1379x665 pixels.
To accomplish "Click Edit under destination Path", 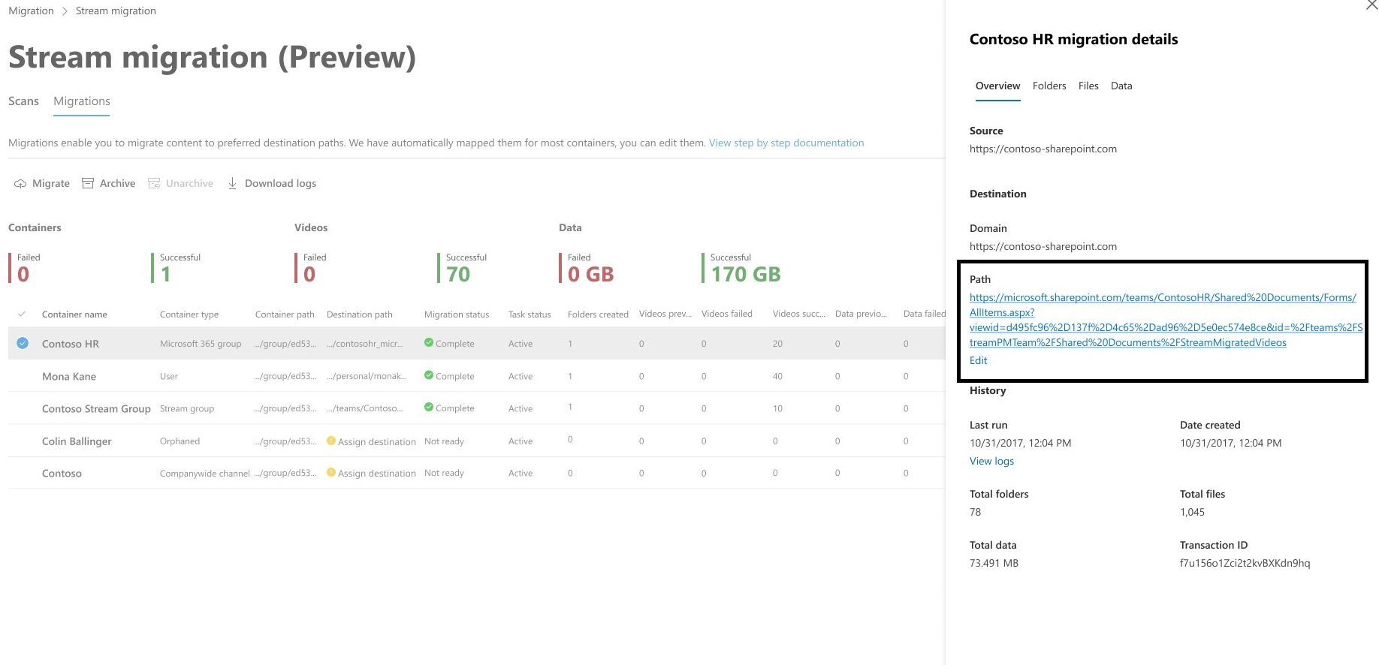I will (x=978, y=360).
